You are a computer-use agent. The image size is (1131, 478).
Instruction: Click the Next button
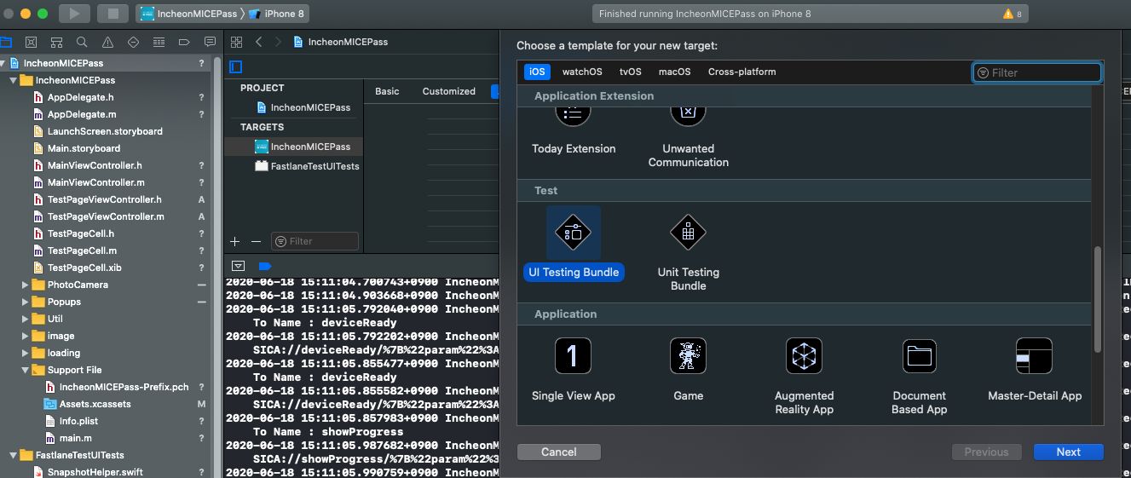(x=1069, y=452)
